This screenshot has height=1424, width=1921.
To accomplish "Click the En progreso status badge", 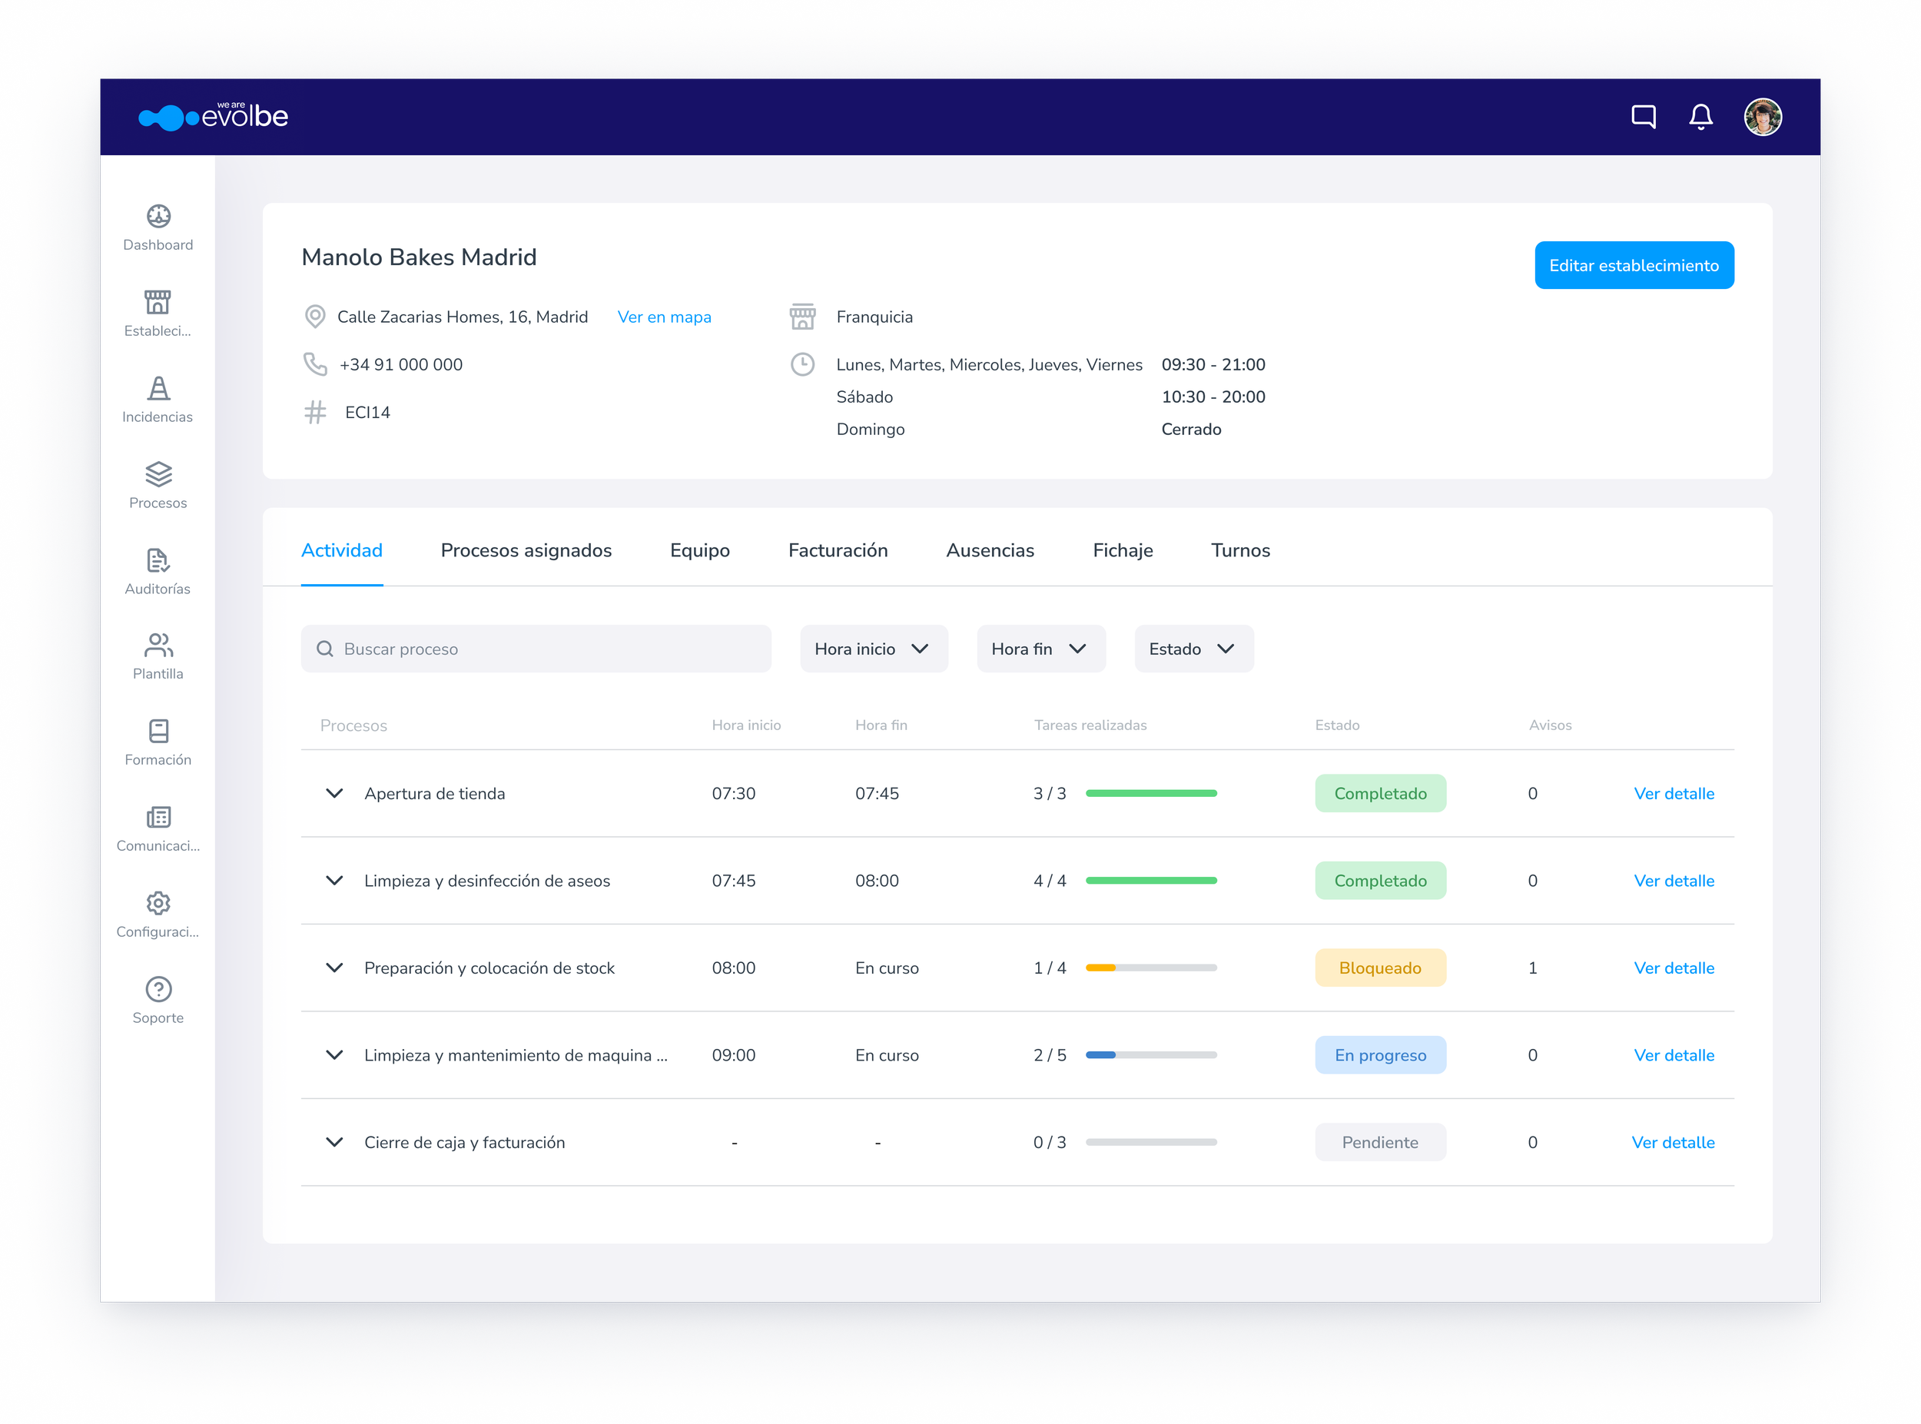I will 1380,1054.
